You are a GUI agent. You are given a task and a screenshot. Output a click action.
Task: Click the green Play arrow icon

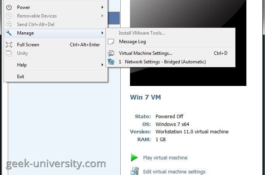134,157
